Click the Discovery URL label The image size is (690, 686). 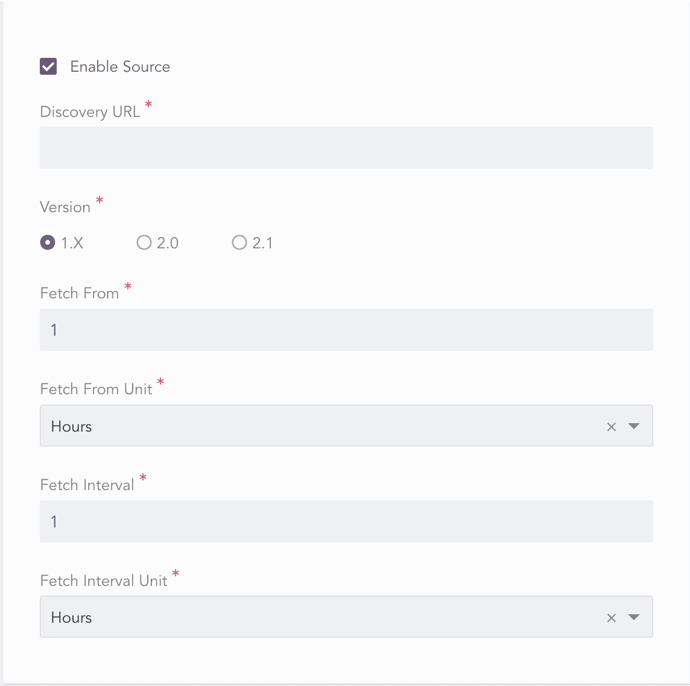point(89,112)
